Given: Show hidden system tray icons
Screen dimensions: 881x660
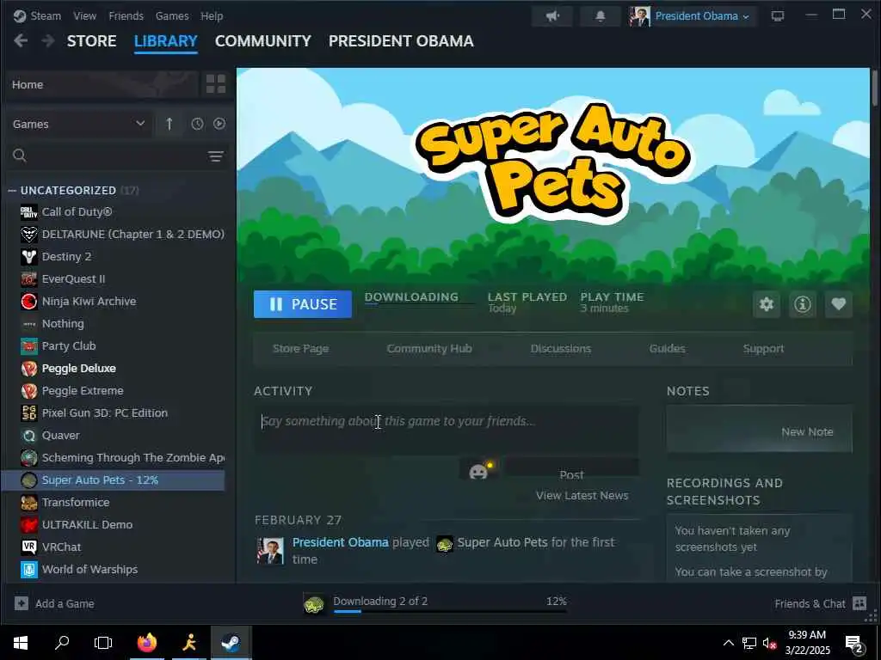Looking at the screenshot, I should point(728,643).
